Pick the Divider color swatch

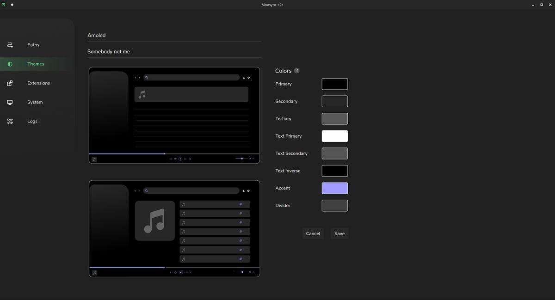click(335, 206)
